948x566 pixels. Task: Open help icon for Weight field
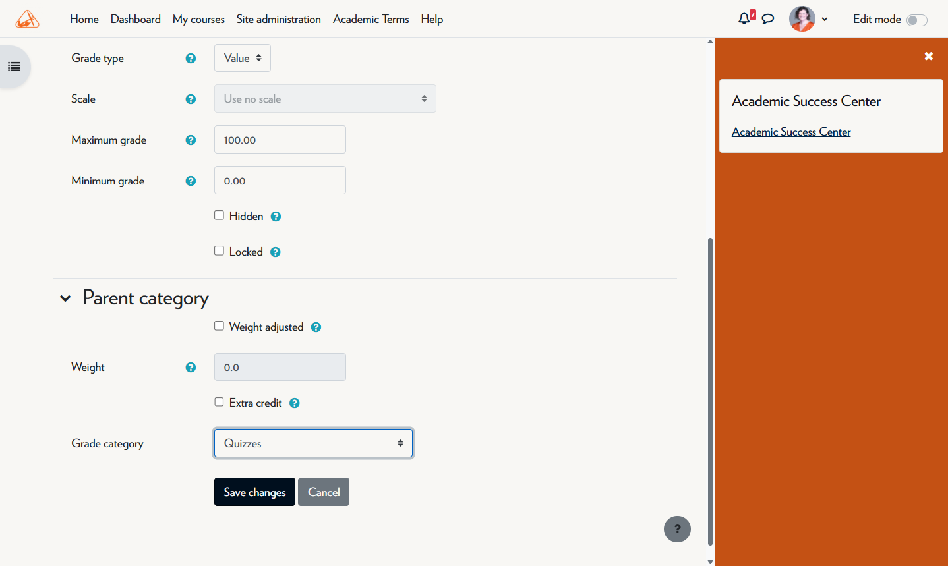191,367
